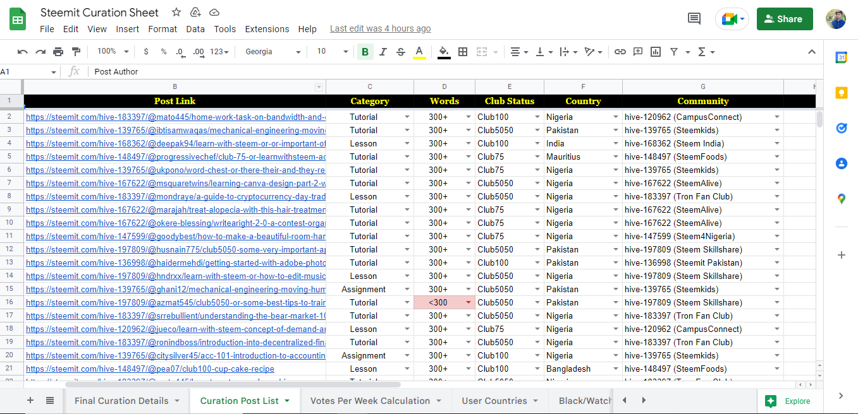Open the all sheets list icon

(x=50, y=401)
